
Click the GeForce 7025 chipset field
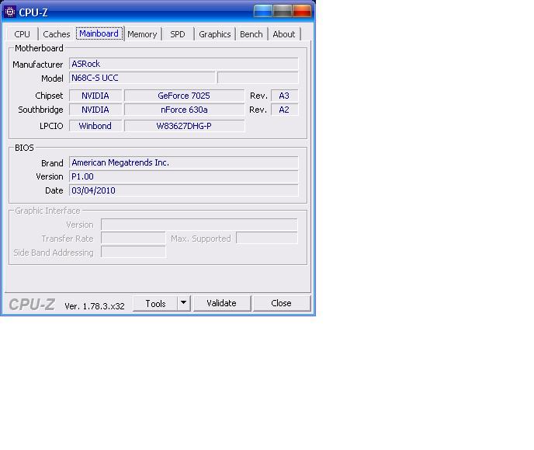[x=184, y=96]
